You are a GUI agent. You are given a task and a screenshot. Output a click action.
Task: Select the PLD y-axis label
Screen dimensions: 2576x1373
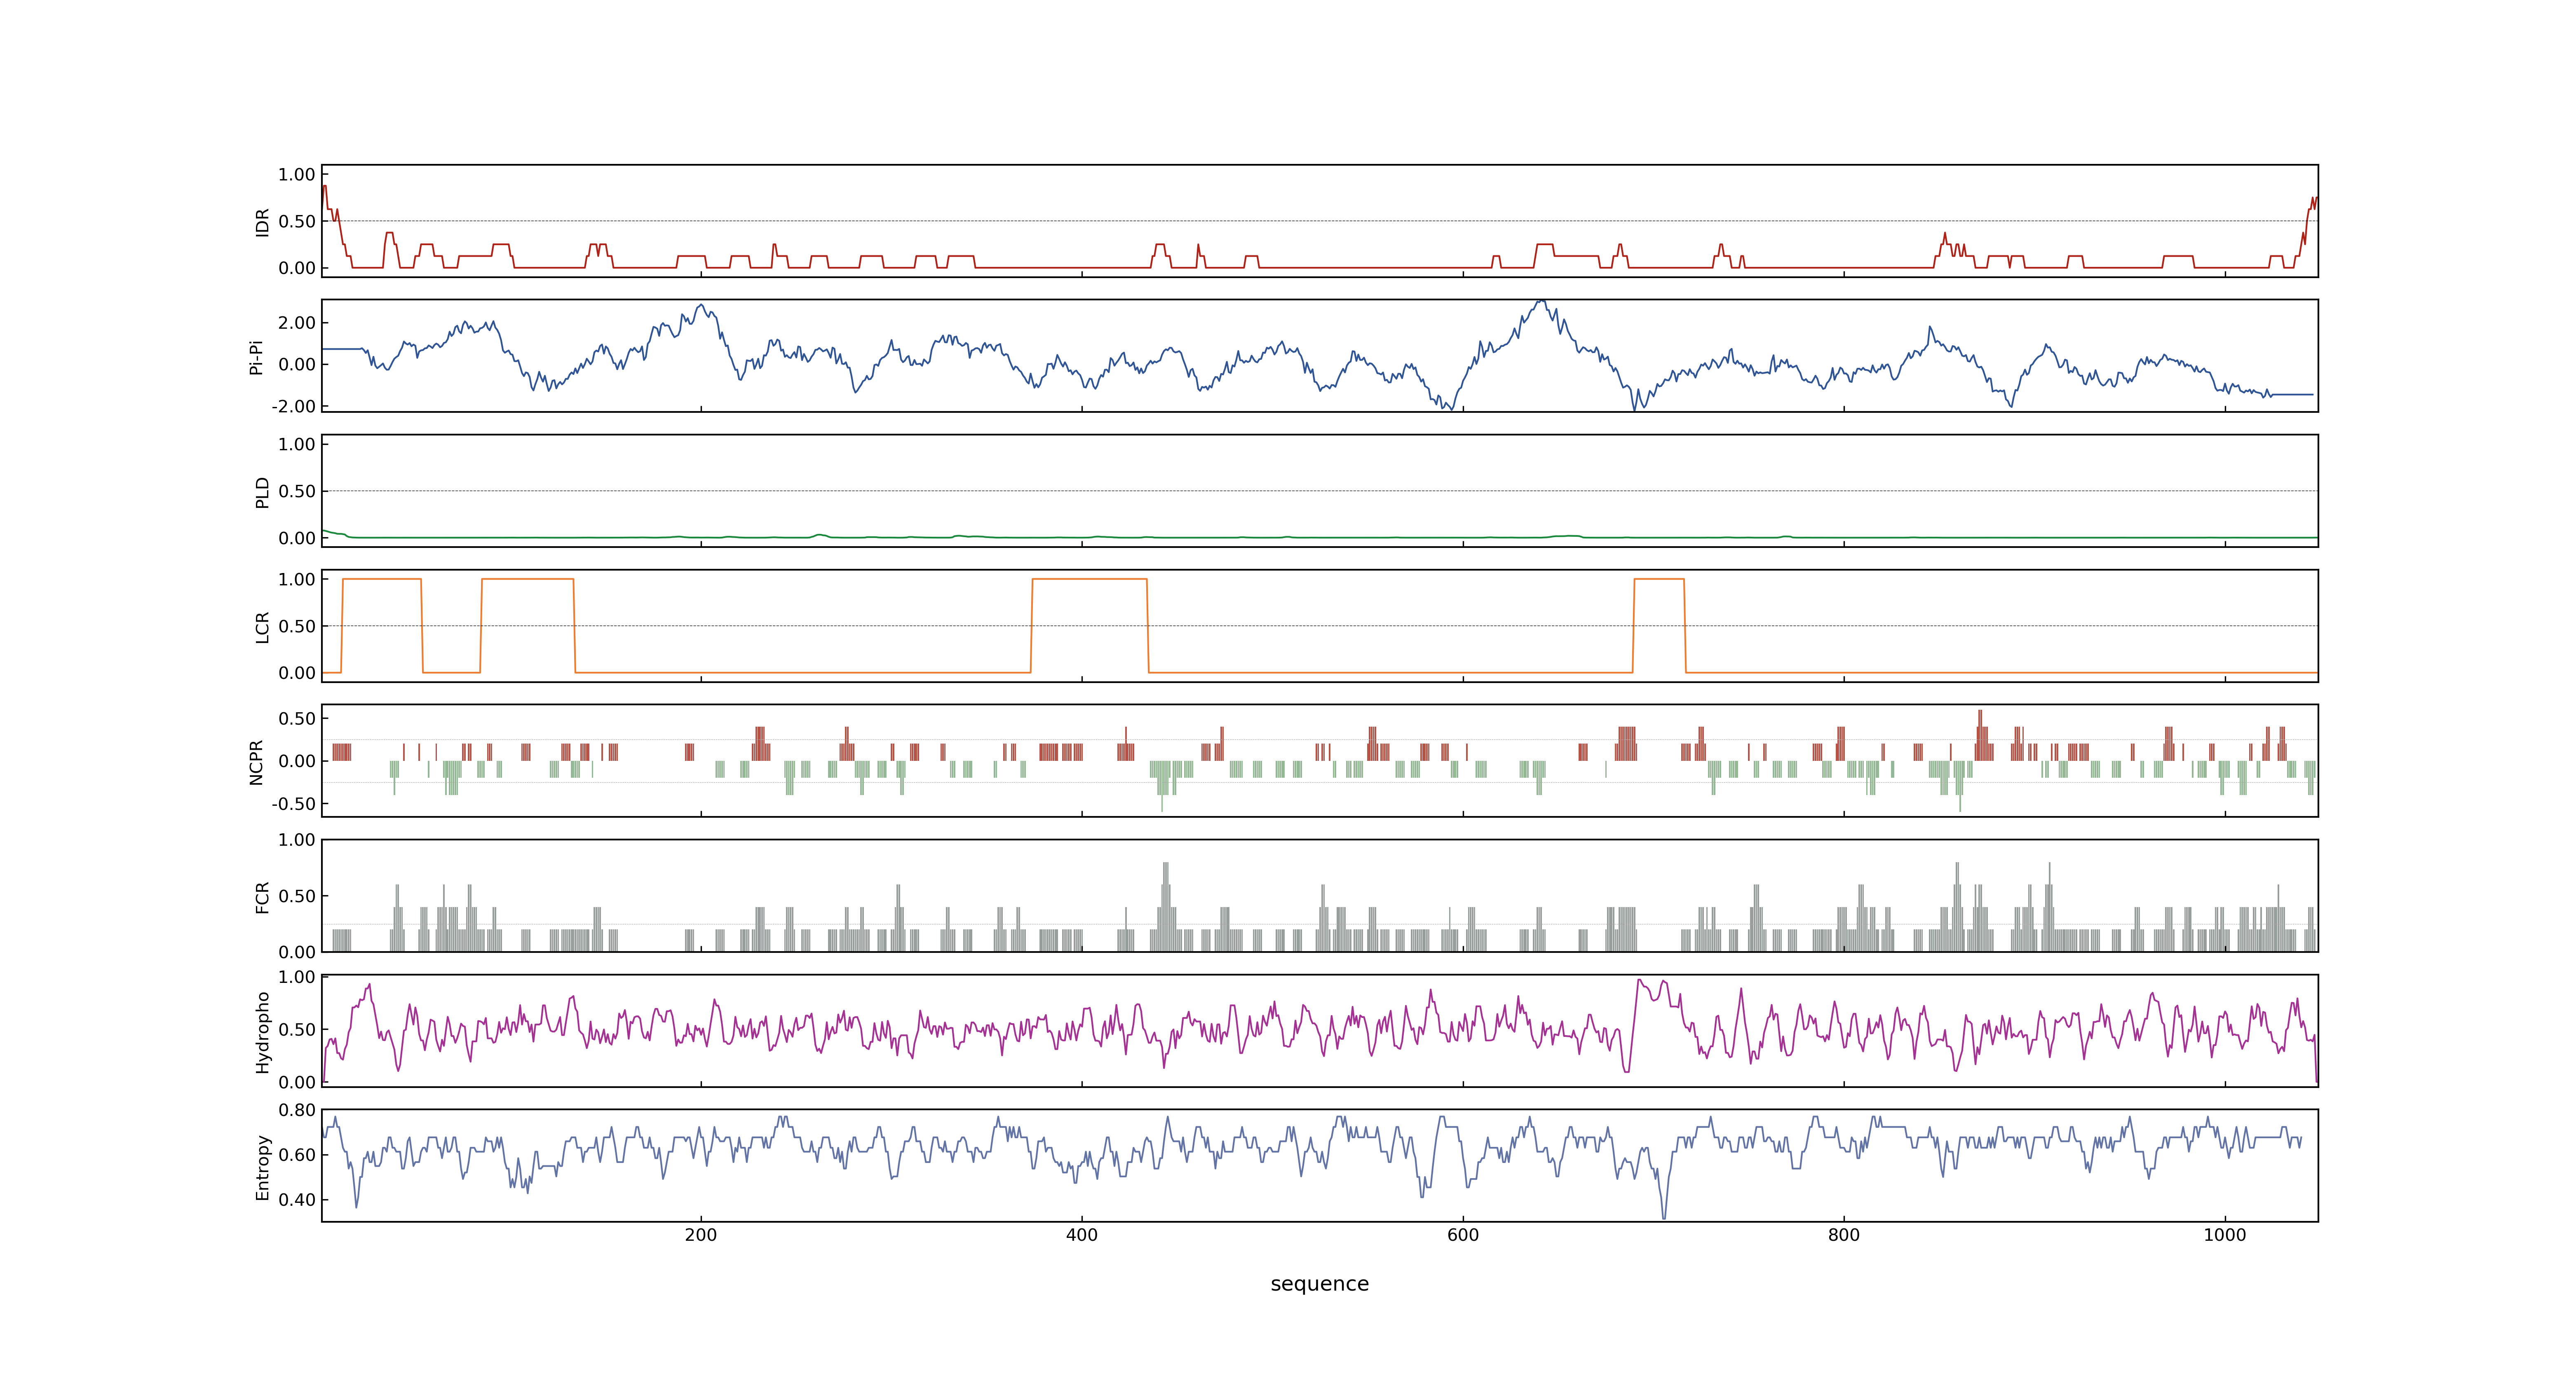[262, 491]
